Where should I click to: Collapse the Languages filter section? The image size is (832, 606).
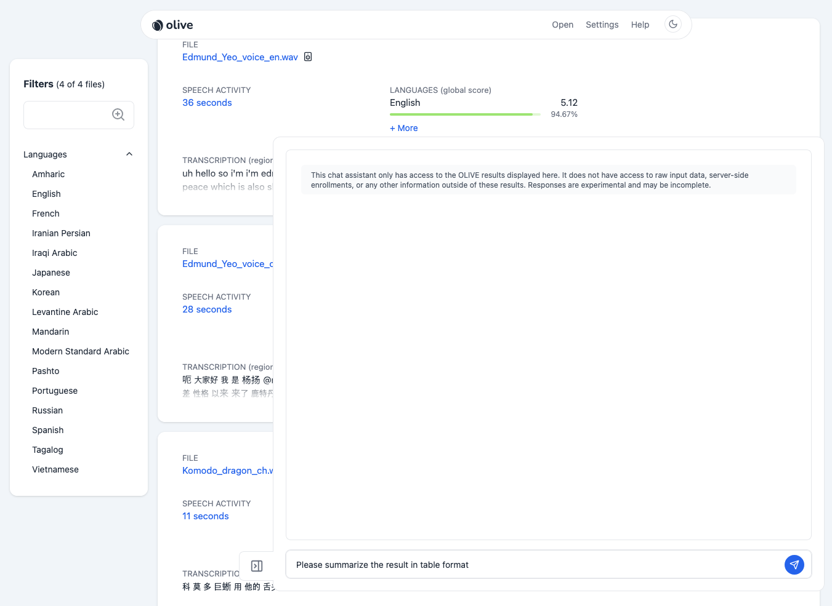(x=129, y=154)
